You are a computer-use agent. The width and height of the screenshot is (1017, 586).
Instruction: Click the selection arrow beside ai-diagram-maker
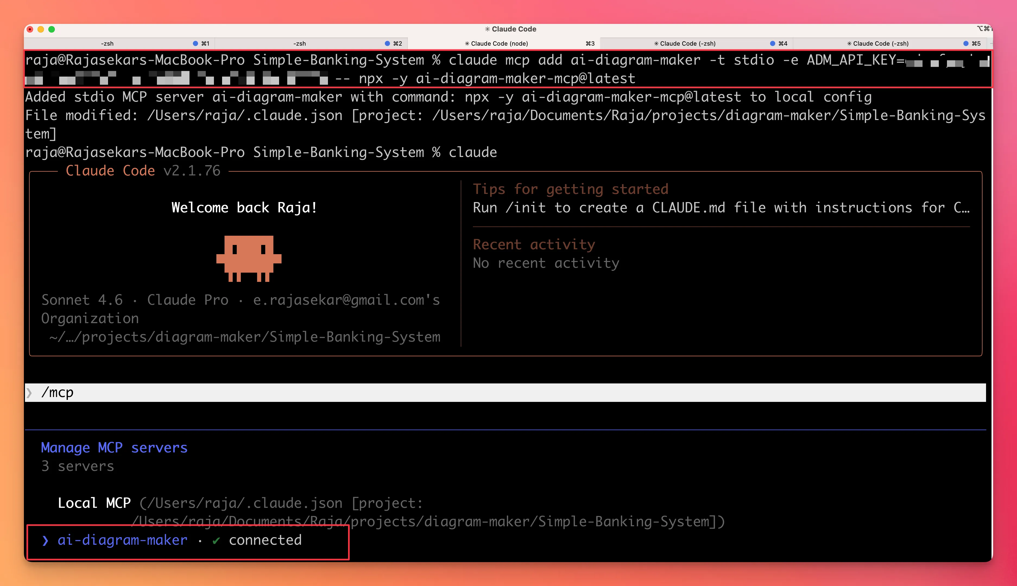45,541
